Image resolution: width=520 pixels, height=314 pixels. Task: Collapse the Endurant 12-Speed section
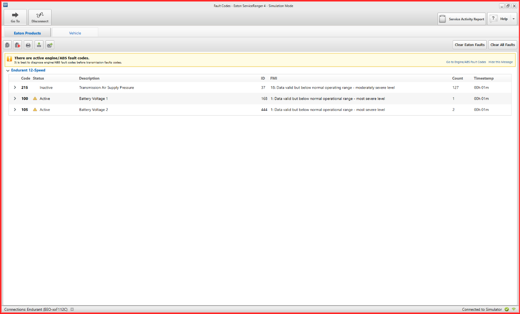pos(8,71)
